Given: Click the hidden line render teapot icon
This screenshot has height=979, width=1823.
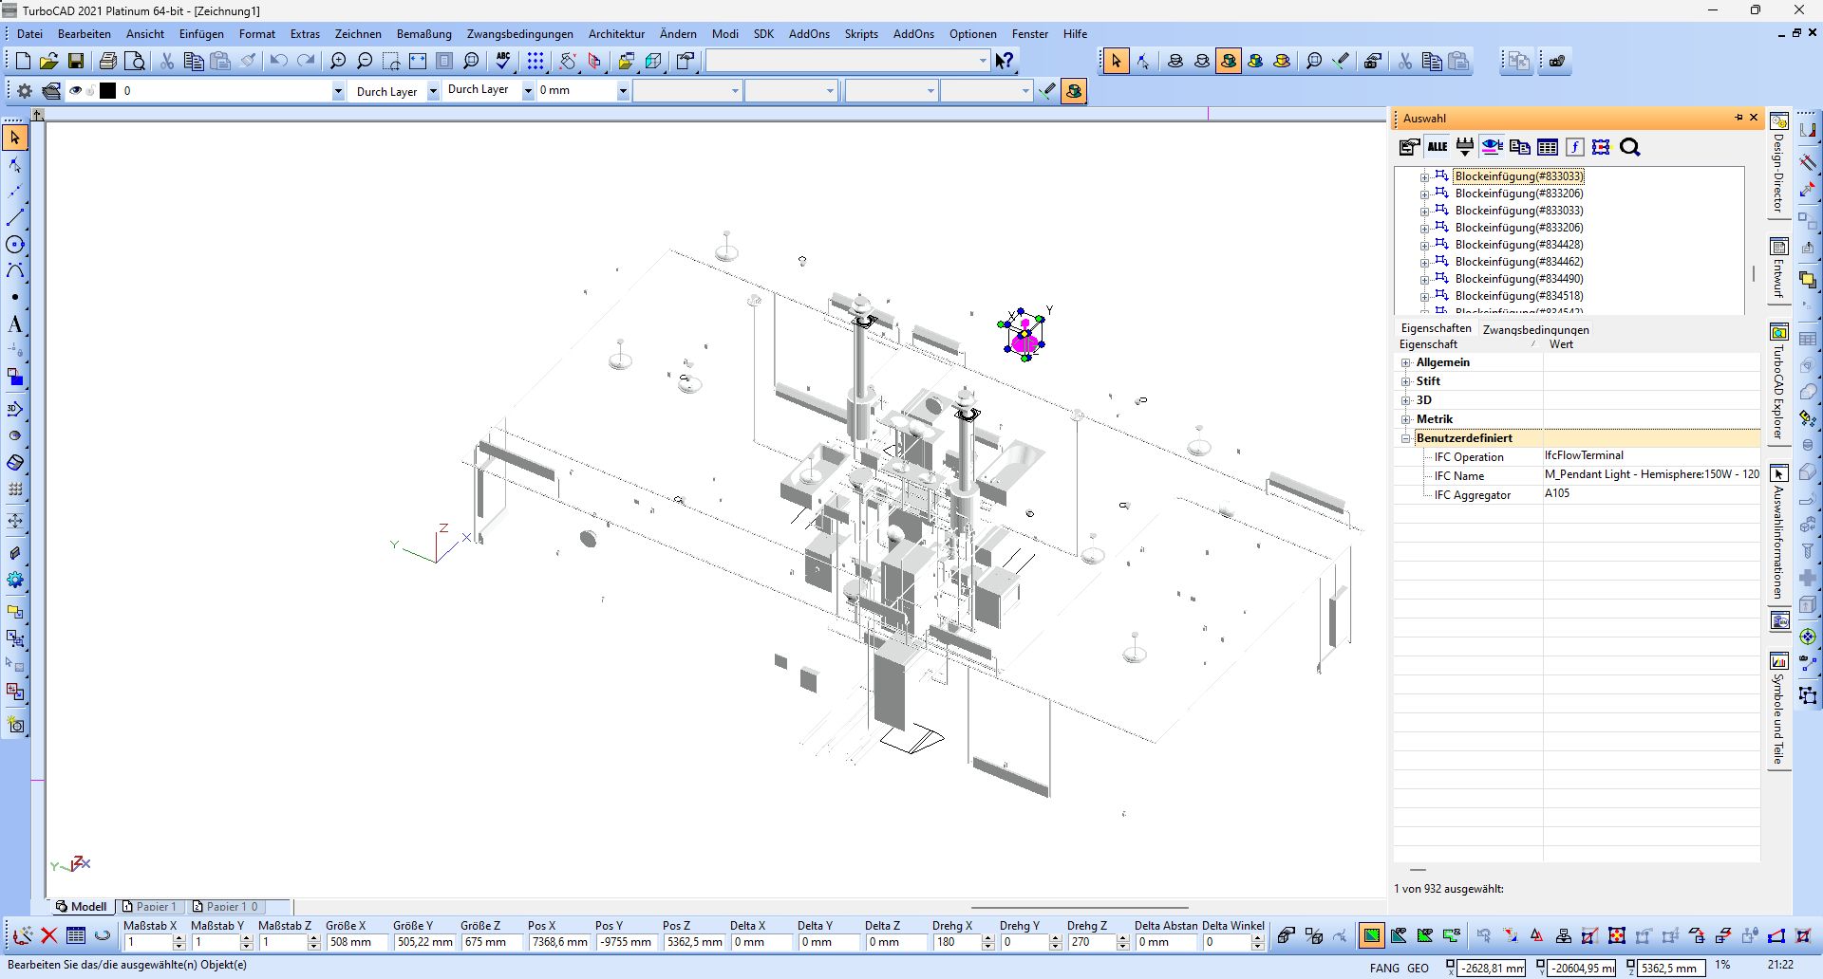Looking at the screenshot, I should click(1202, 61).
